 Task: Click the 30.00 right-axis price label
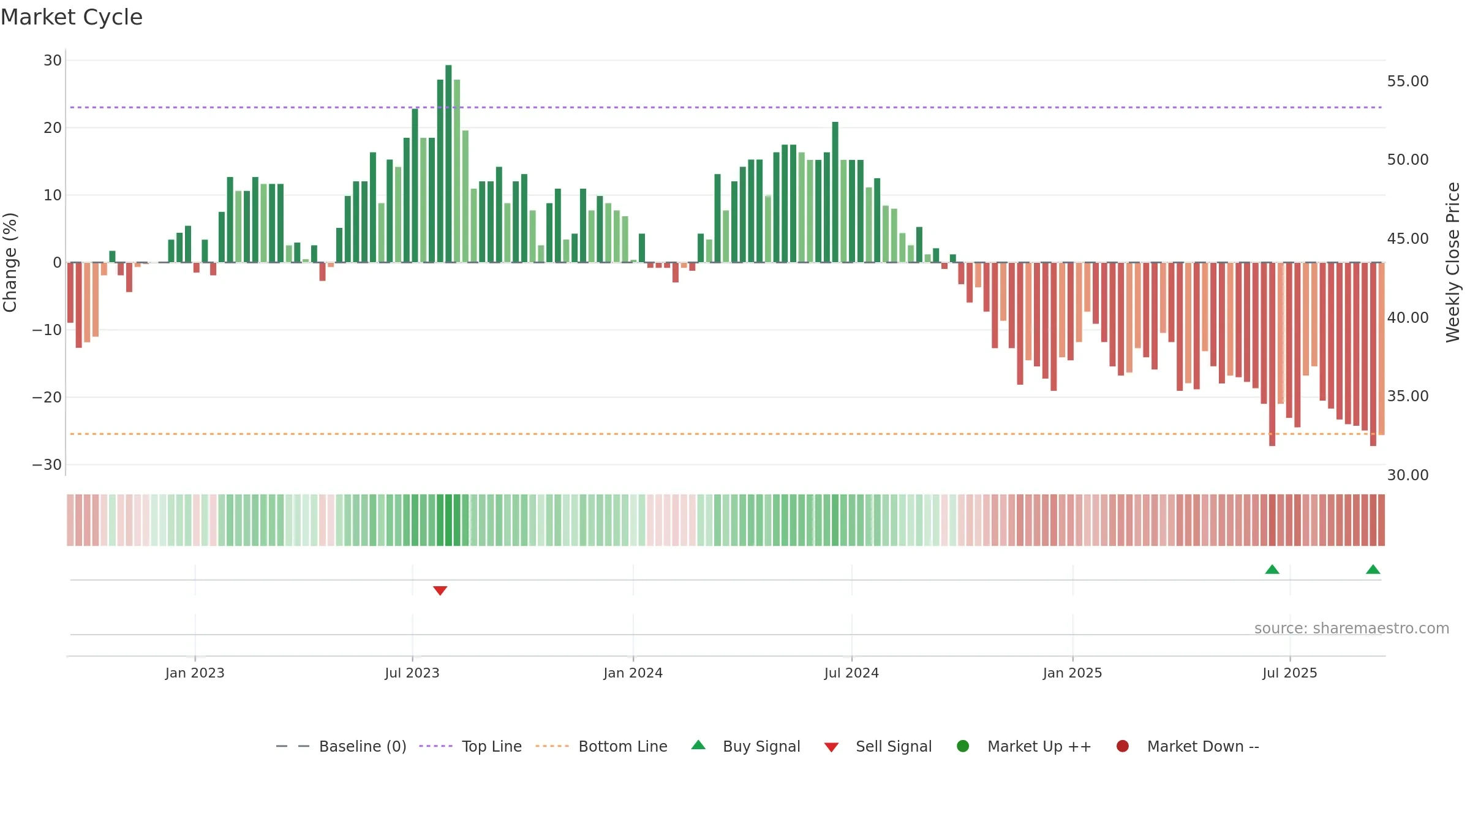[1408, 475]
